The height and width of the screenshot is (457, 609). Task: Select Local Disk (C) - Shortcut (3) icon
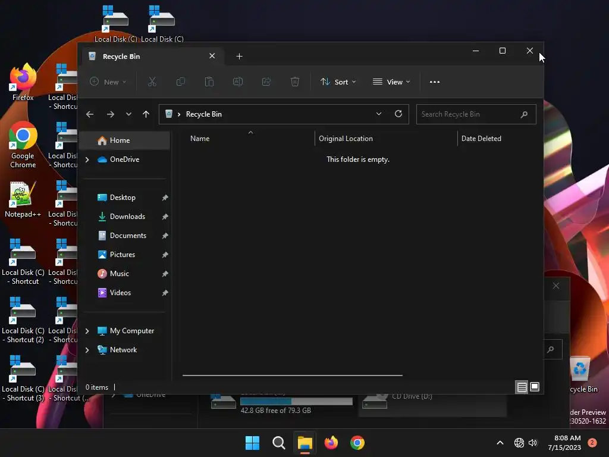pyautogui.click(x=23, y=378)
